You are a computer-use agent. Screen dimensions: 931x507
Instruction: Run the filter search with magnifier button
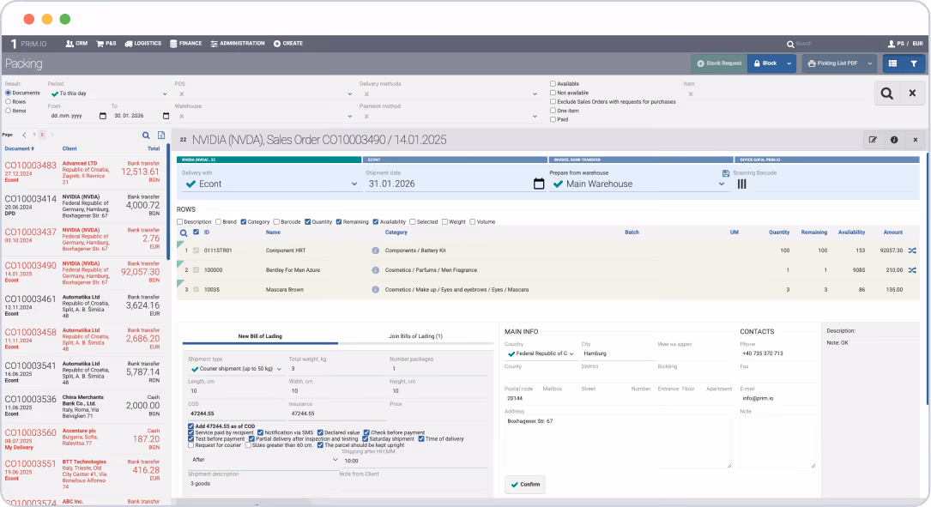pos(886,94)
